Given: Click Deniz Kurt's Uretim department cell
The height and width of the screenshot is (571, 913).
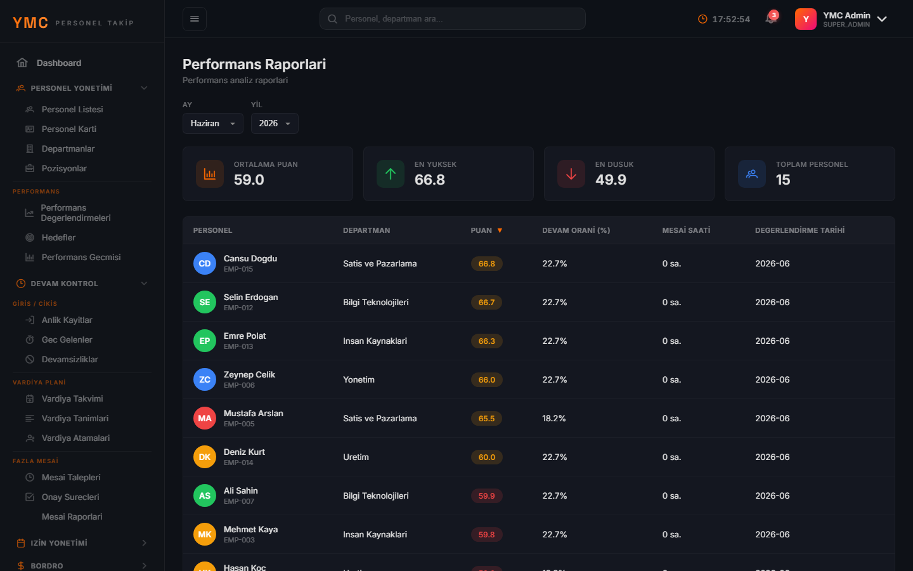Looking at the screenshot, I should click(x=356, y=457).
